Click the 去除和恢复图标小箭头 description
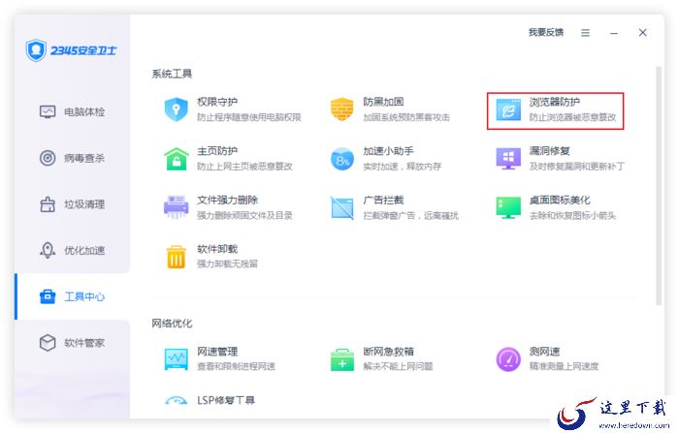This screenshot has width=679, height=433. coord(572,215)
